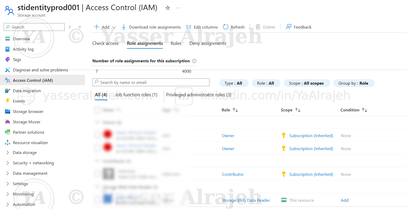Open the Type : All filter

[234, 83]
